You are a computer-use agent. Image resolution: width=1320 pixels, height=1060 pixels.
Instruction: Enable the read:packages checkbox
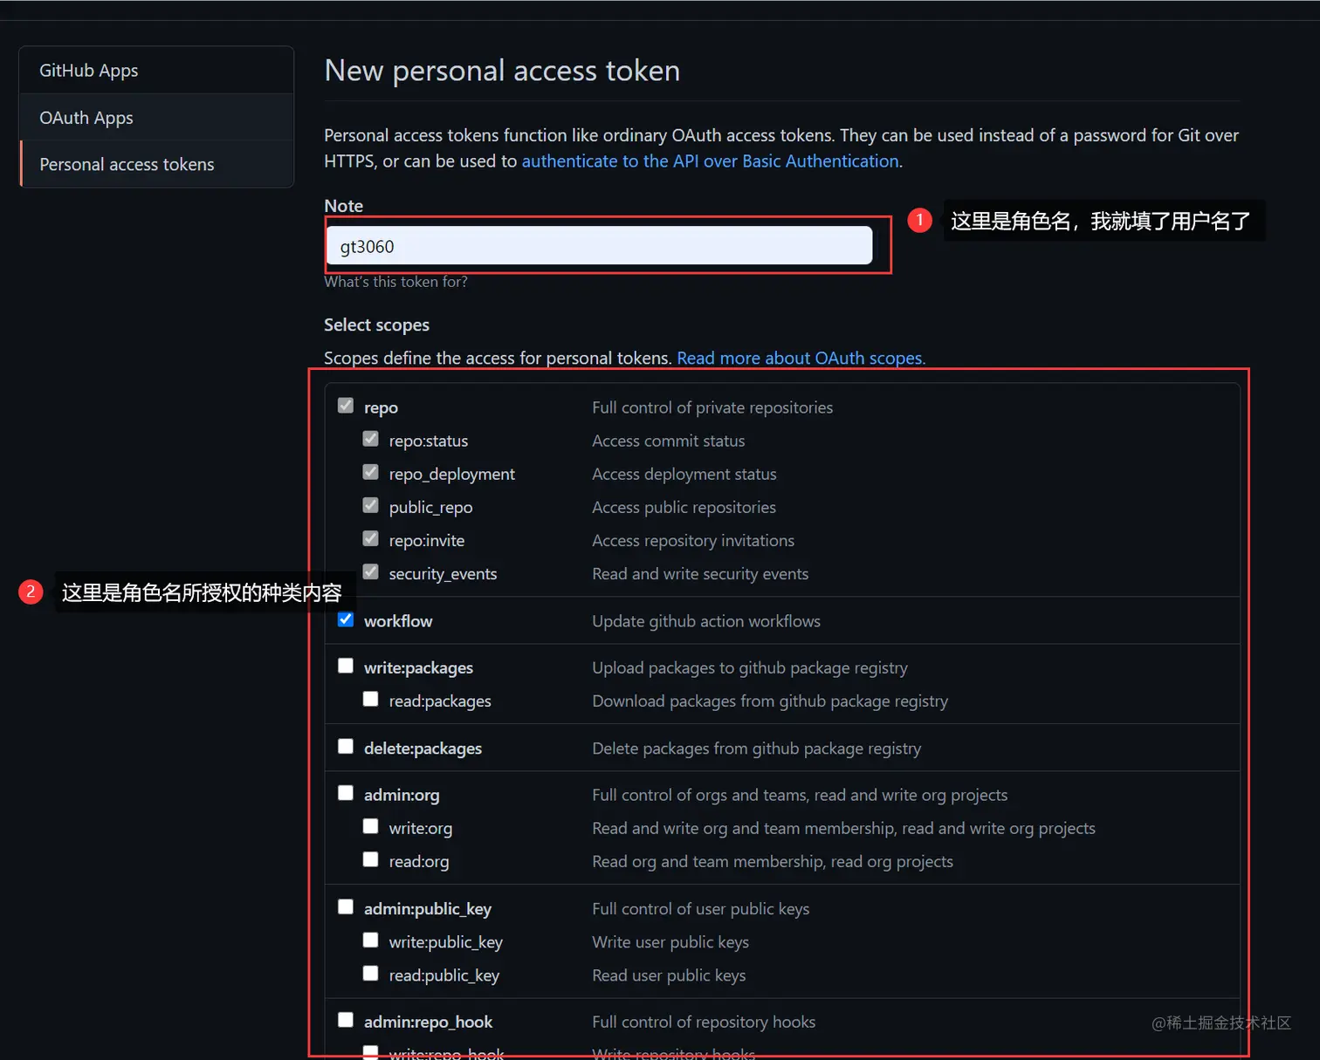[371, 699]
